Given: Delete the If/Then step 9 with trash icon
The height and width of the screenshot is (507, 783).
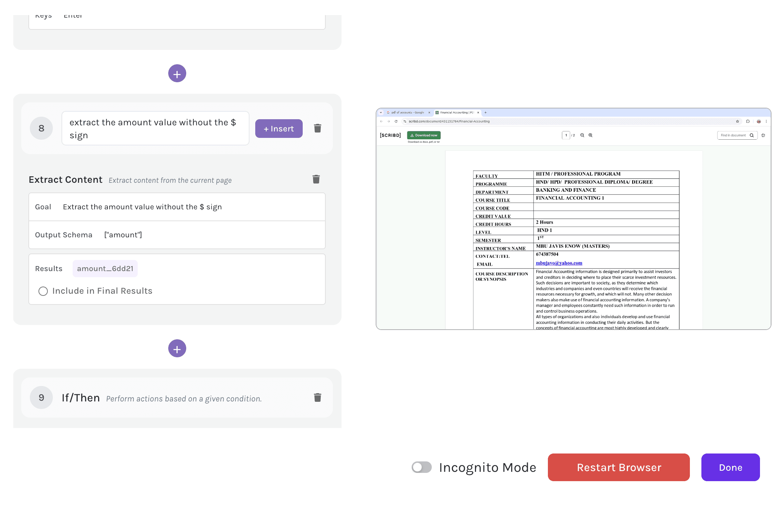Looking at the screenshot, I should tap(317, 397).
